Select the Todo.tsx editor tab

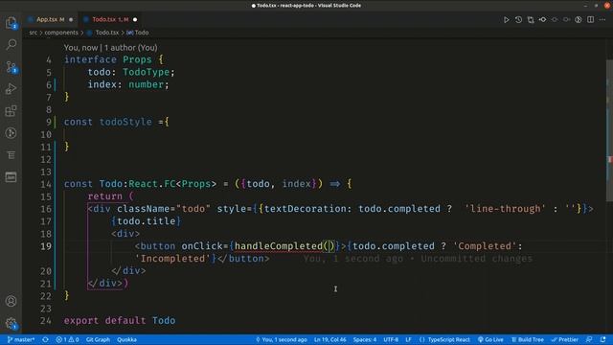click(110, 19)
